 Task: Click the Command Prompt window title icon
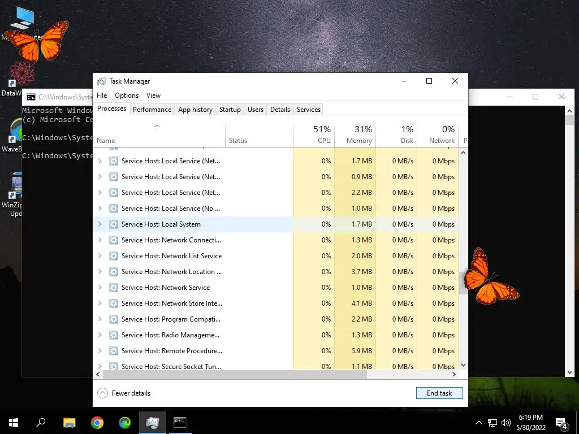click(31, 97)
